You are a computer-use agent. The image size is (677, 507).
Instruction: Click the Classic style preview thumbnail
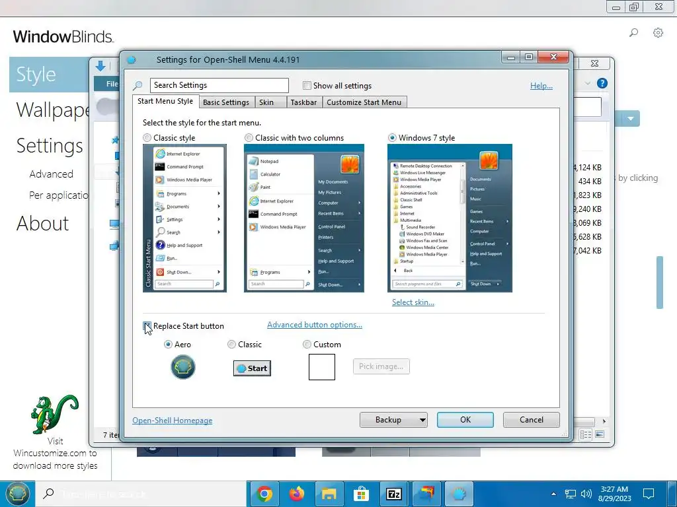(x=185, y=218)
